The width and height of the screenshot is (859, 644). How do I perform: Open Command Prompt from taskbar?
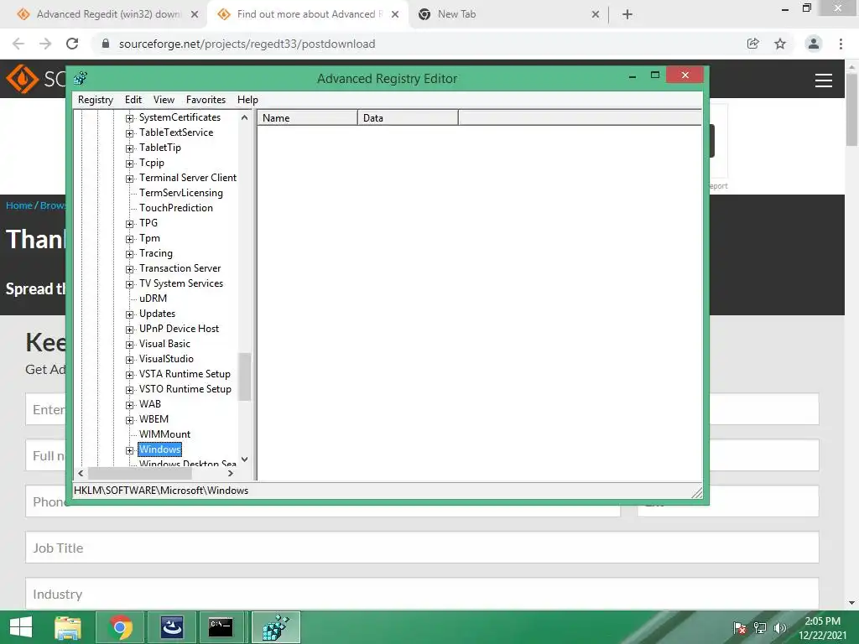pyautogui.click(x=221, y=627)
